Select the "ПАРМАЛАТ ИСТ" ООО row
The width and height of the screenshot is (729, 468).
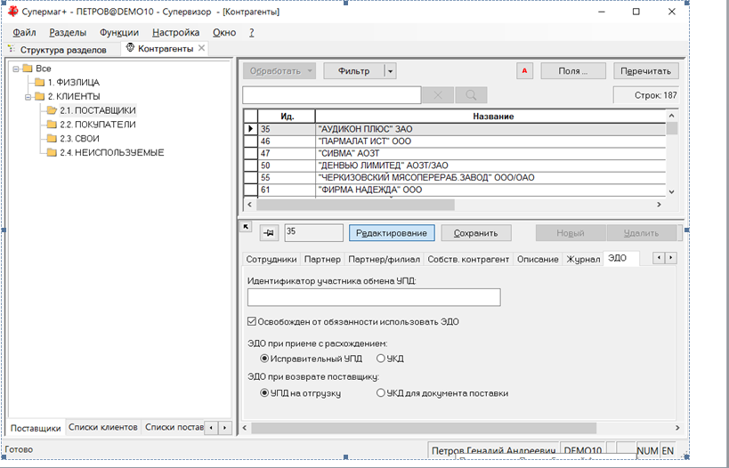click(455, 141)
